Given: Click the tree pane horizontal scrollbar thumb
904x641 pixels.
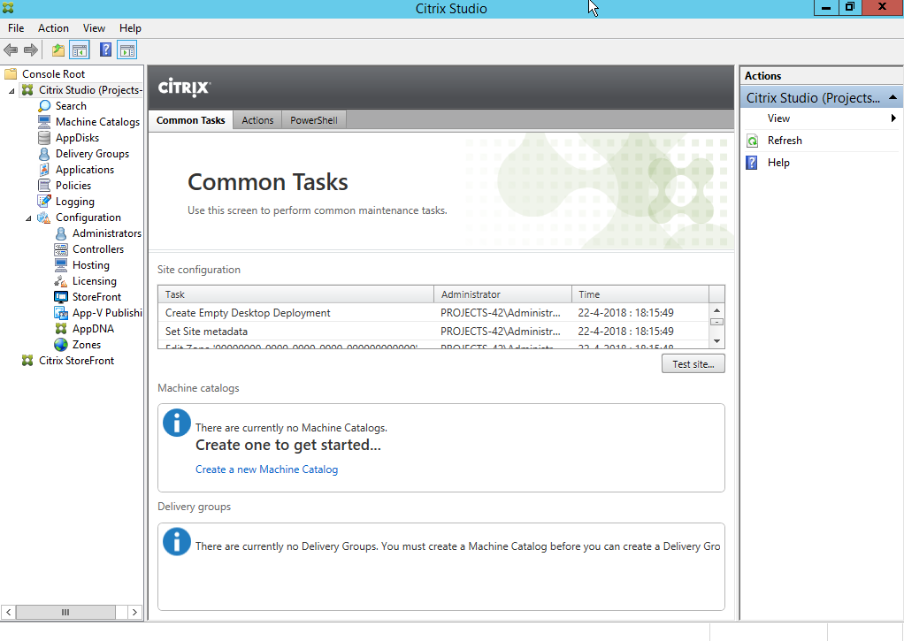Looking at the screenshot, I should (x=65, y=612).
